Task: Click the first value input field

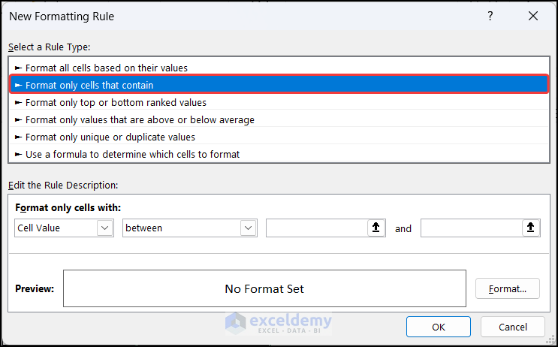Action: pos(316,228)
